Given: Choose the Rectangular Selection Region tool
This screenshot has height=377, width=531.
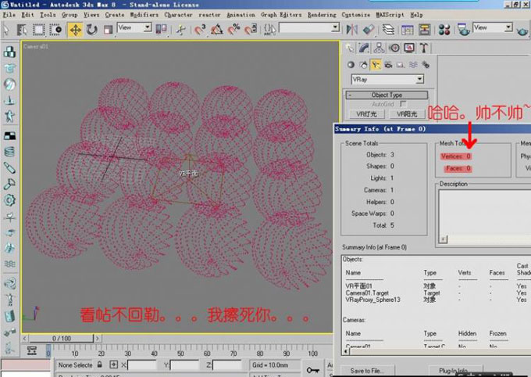Looking at the screenshot, I should (x=38, y=30).
